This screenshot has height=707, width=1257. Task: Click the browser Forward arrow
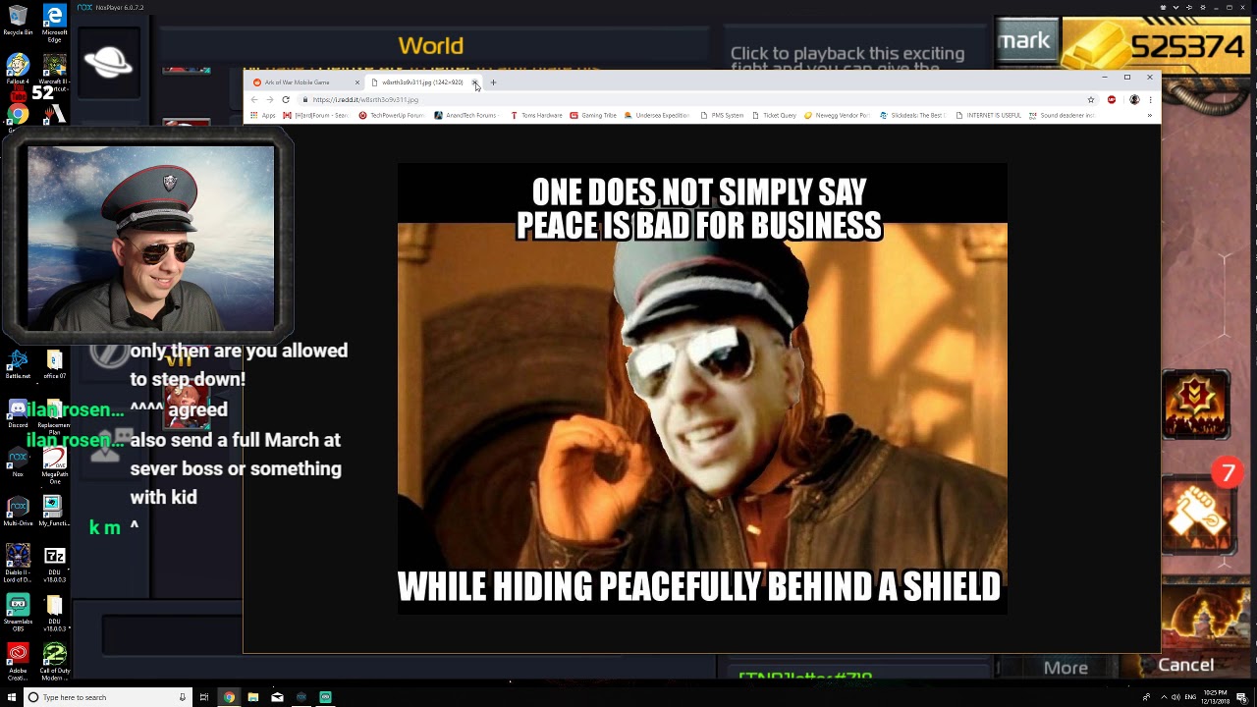tap(270, 99)
